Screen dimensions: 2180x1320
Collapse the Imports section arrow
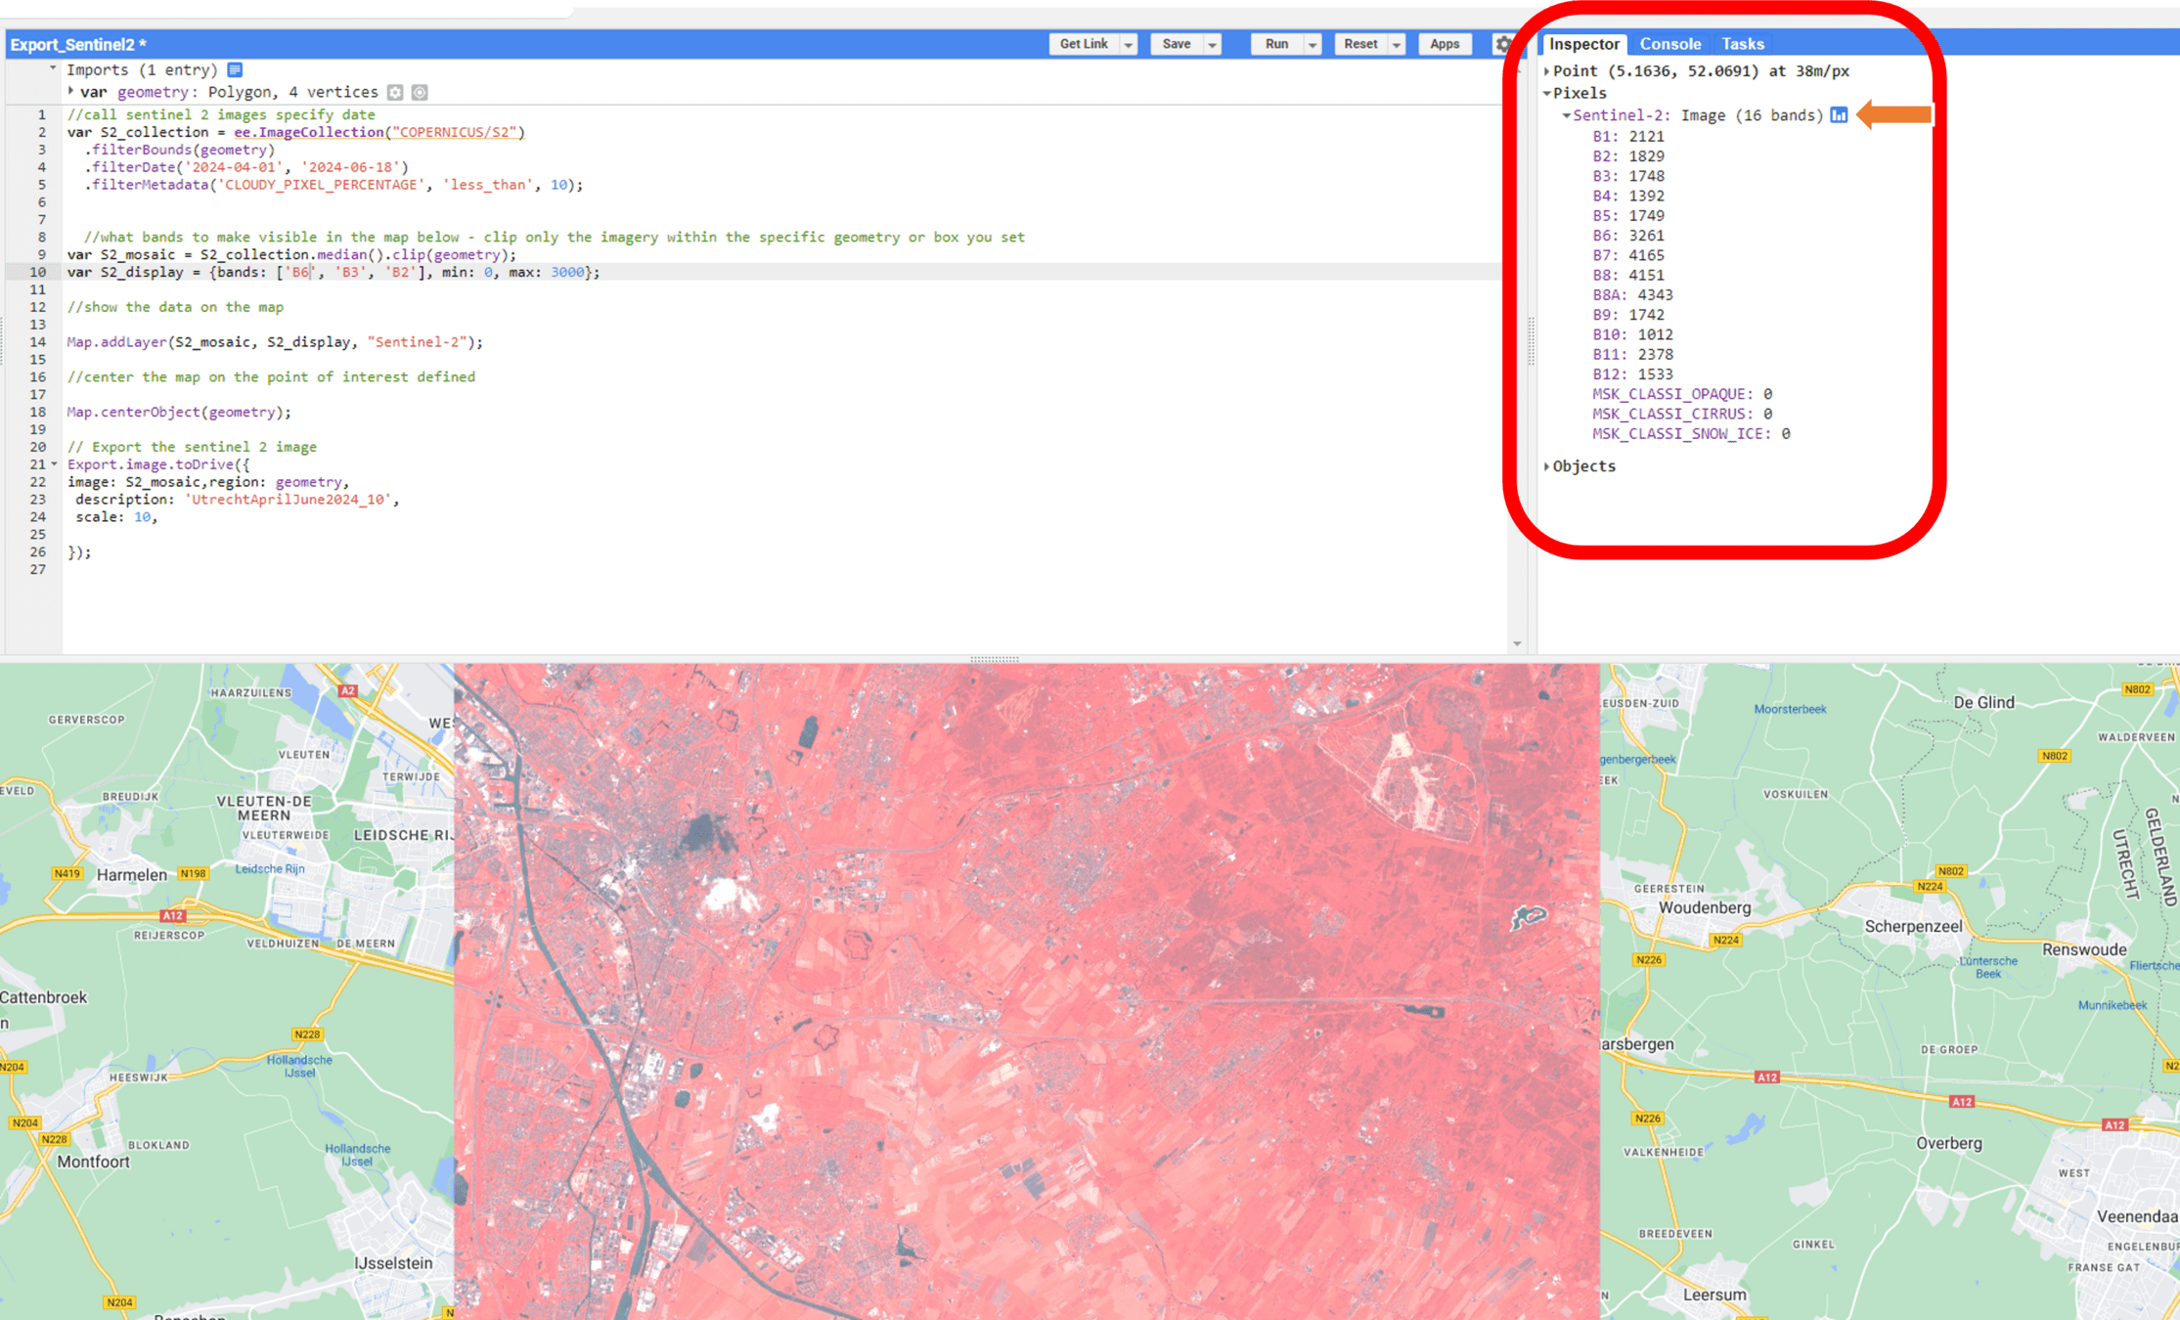pos(53,68)
